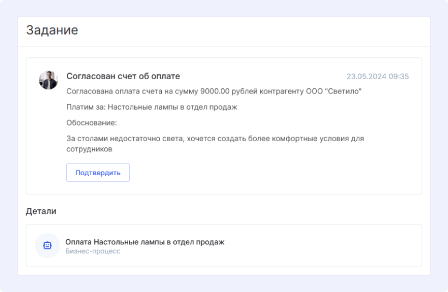448x292 pixels.
Task: Open Оплата Настольные лампы в отдел продаж
Action: coord(145,242)
